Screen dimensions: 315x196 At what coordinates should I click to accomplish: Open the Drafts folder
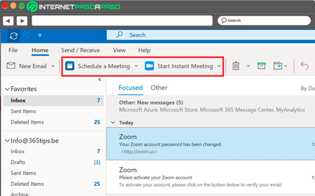(x=53, y=162)
